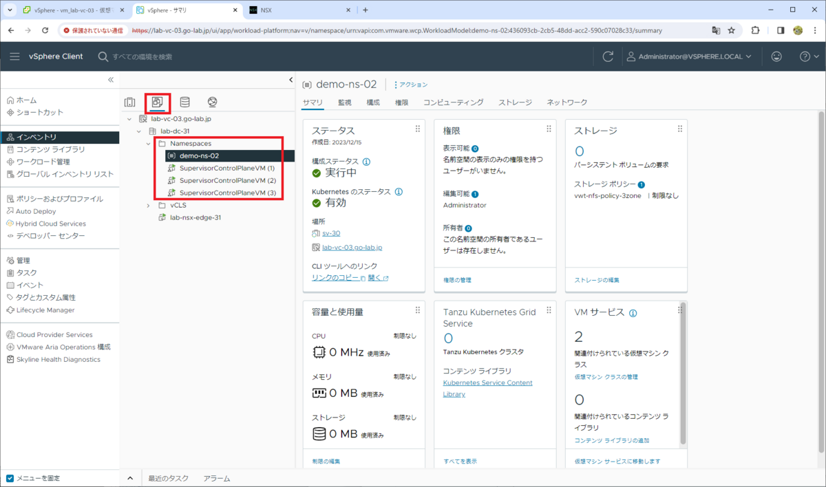Switch to Storage inventory view icon
Screen dimensions: 826x487
click(x=184, y=102)
